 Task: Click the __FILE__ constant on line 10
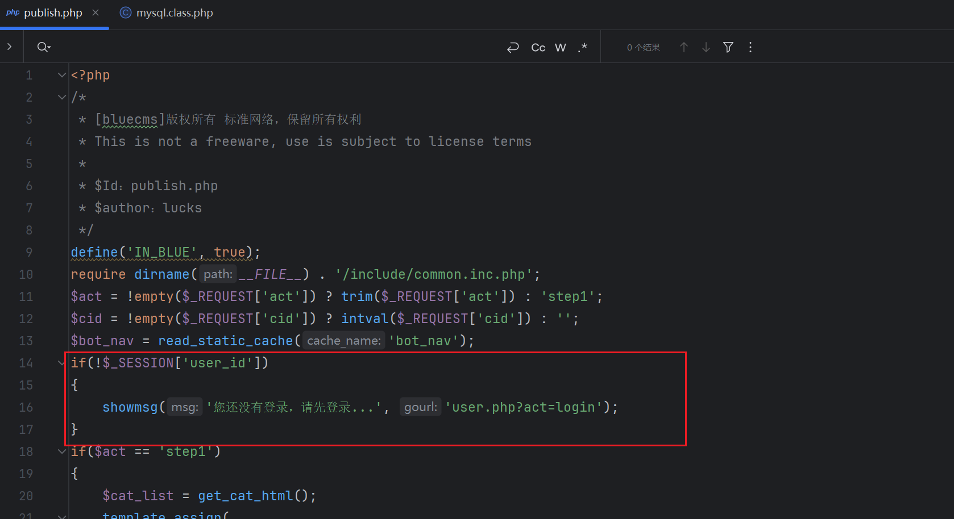tap(270, 274)
